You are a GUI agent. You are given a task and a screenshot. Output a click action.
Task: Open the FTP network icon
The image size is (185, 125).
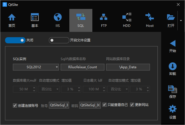click(104, 17)
